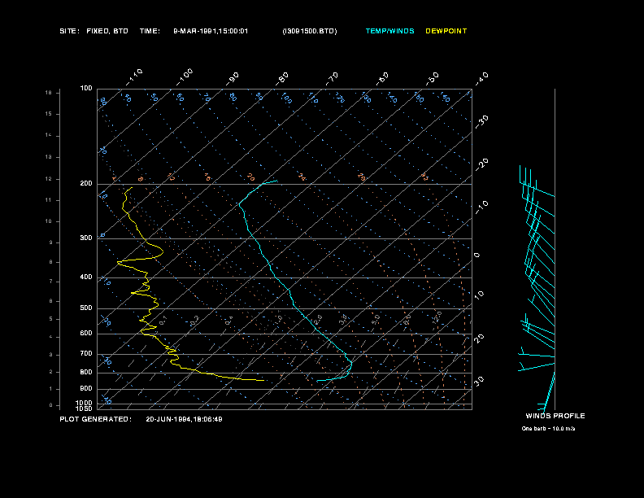Image resolution: width=644 pixels, height=498 pixels.
Task: Click the 900 pressure level label
Action: click(x=86, y=388)
